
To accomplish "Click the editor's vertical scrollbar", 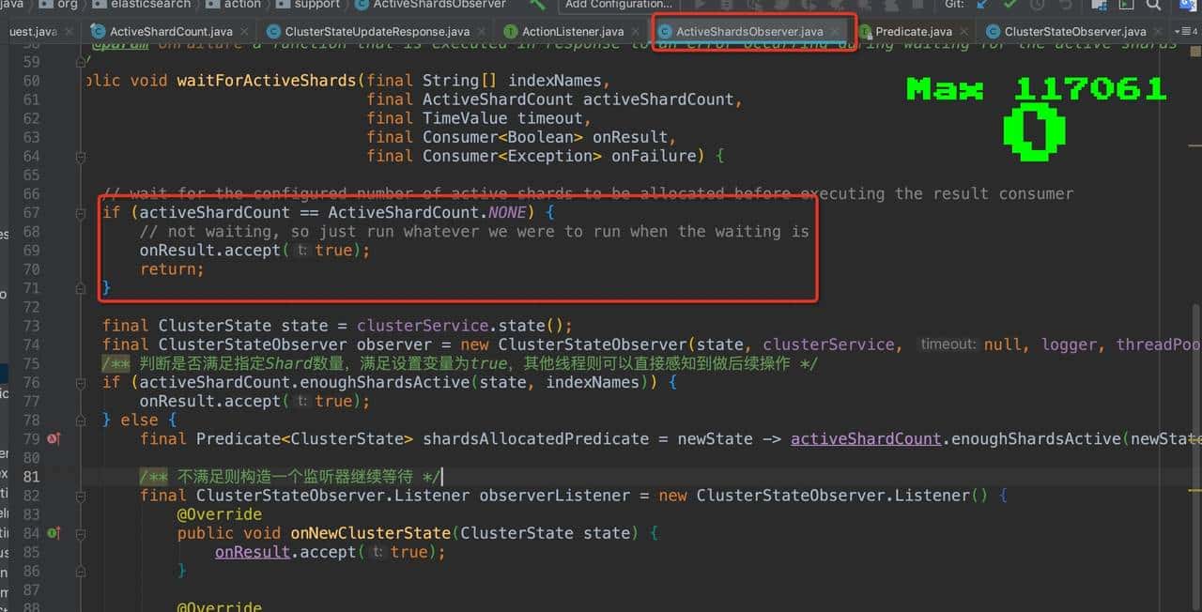I will (x=1195, y=375).
